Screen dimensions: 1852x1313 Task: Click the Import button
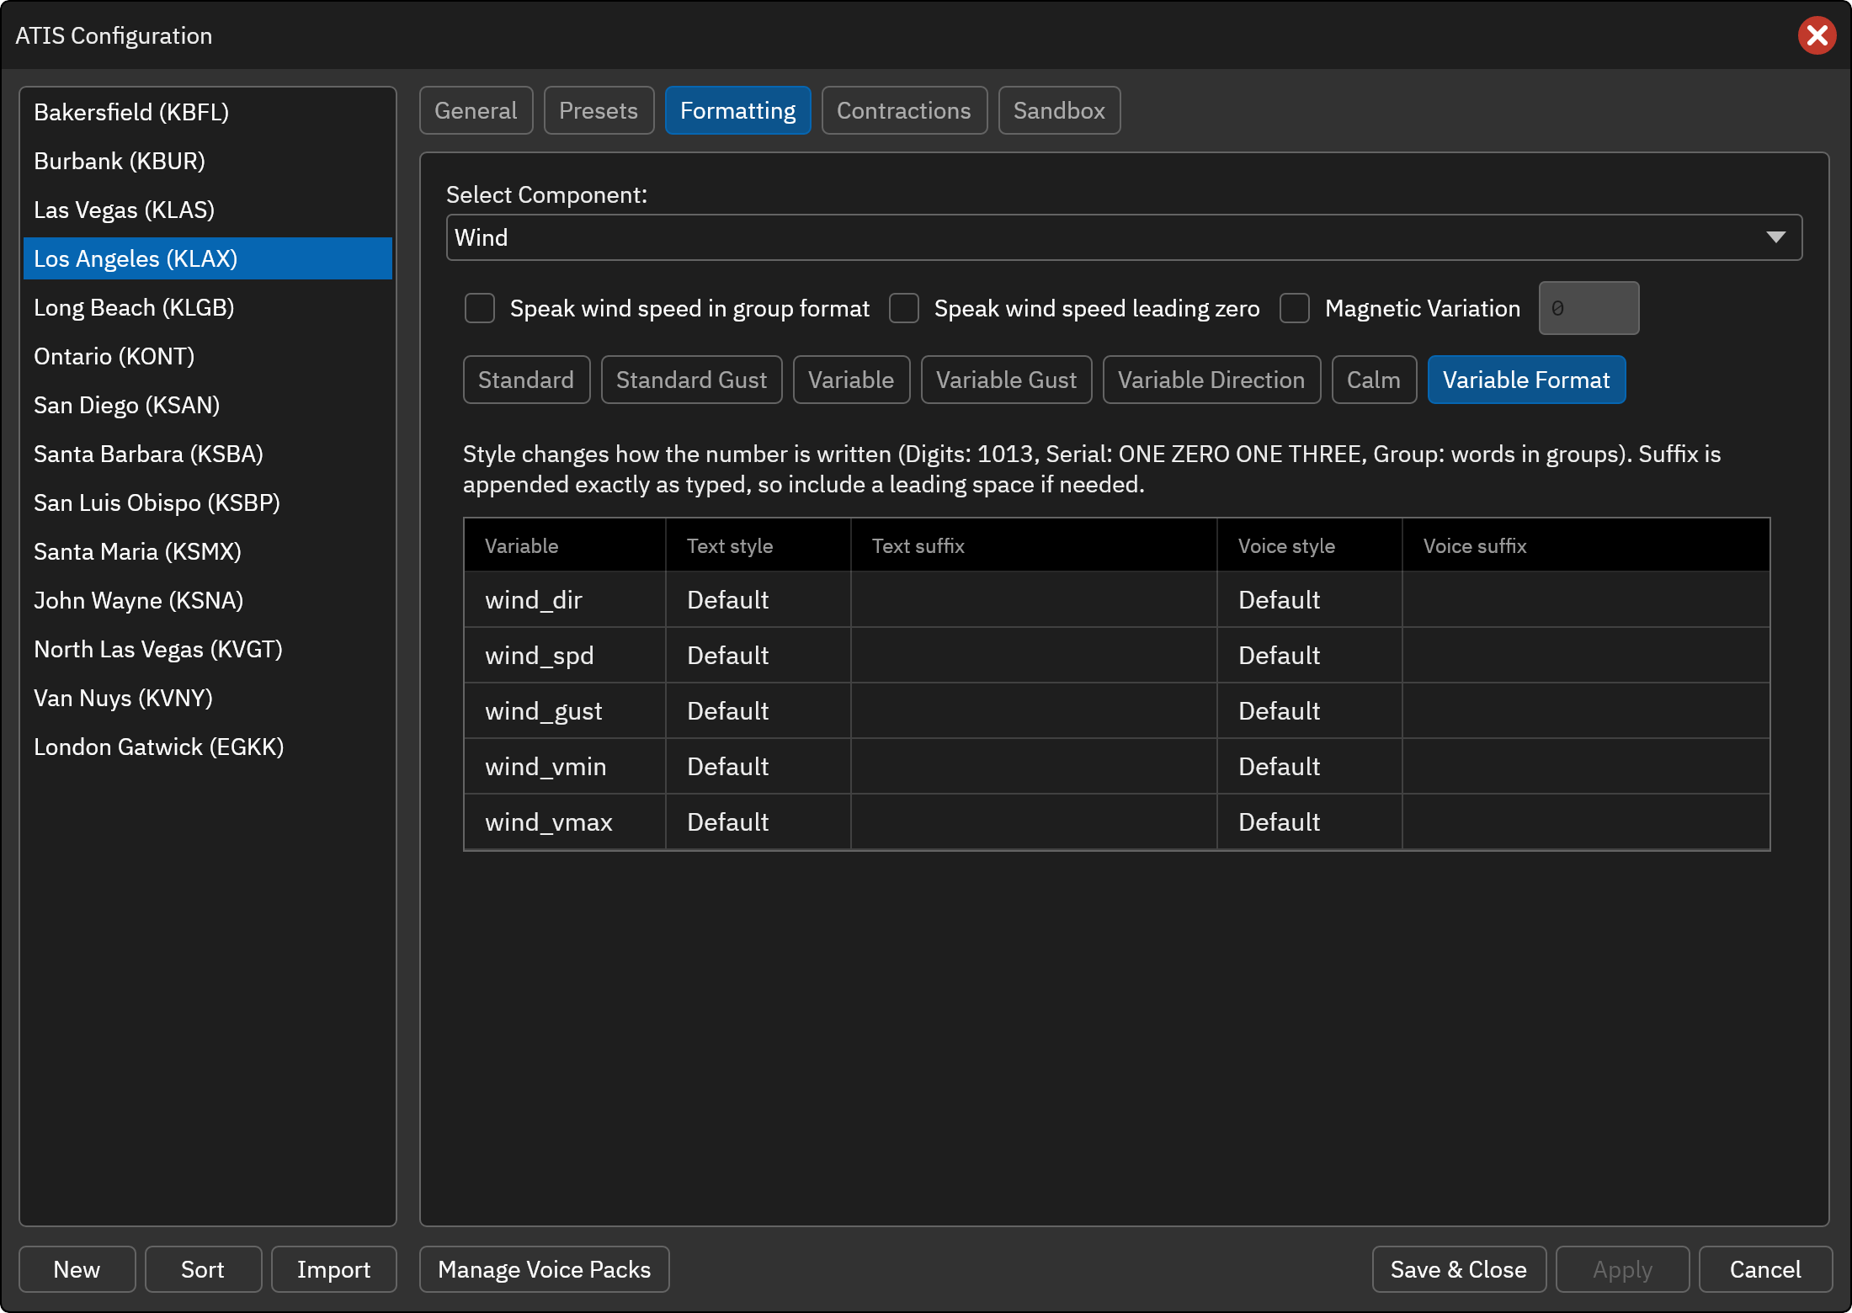(x=333, y=1269)
